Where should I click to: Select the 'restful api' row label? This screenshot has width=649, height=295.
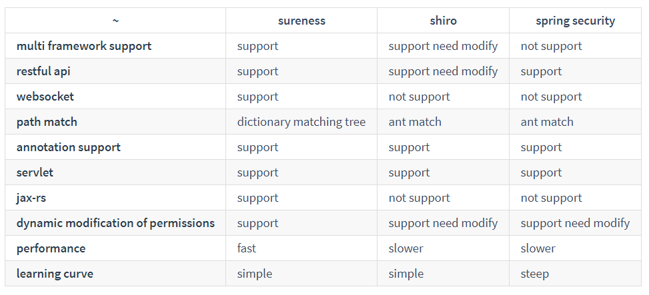43,71
